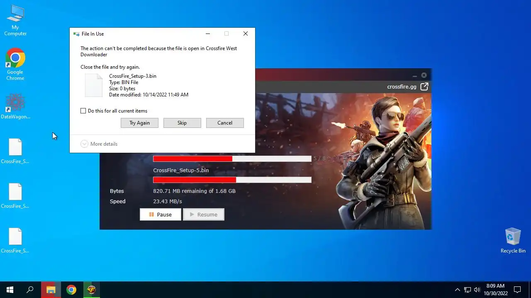Switch to Crossfire downloader taskbar icon

[x=91, y=290]
